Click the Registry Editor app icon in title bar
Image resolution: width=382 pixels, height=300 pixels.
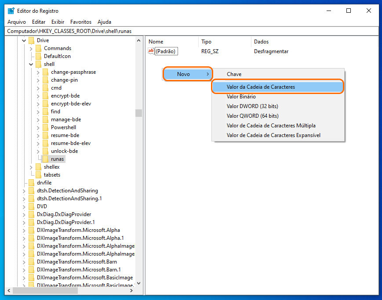click(x=11, y=11)
